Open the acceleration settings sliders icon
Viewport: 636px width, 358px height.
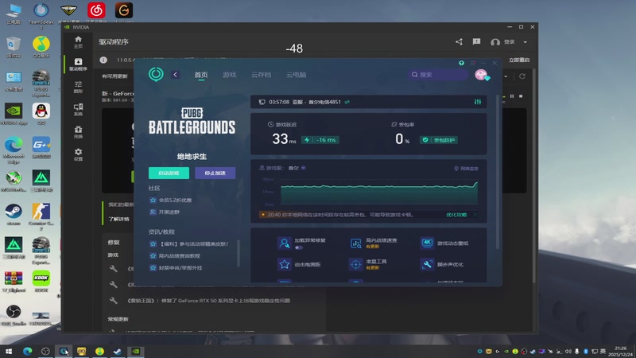[x=478, y=102]
